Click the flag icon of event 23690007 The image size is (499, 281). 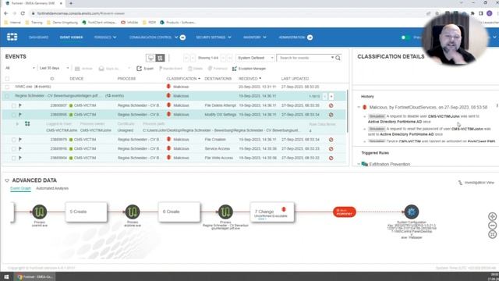click(20, 105)
